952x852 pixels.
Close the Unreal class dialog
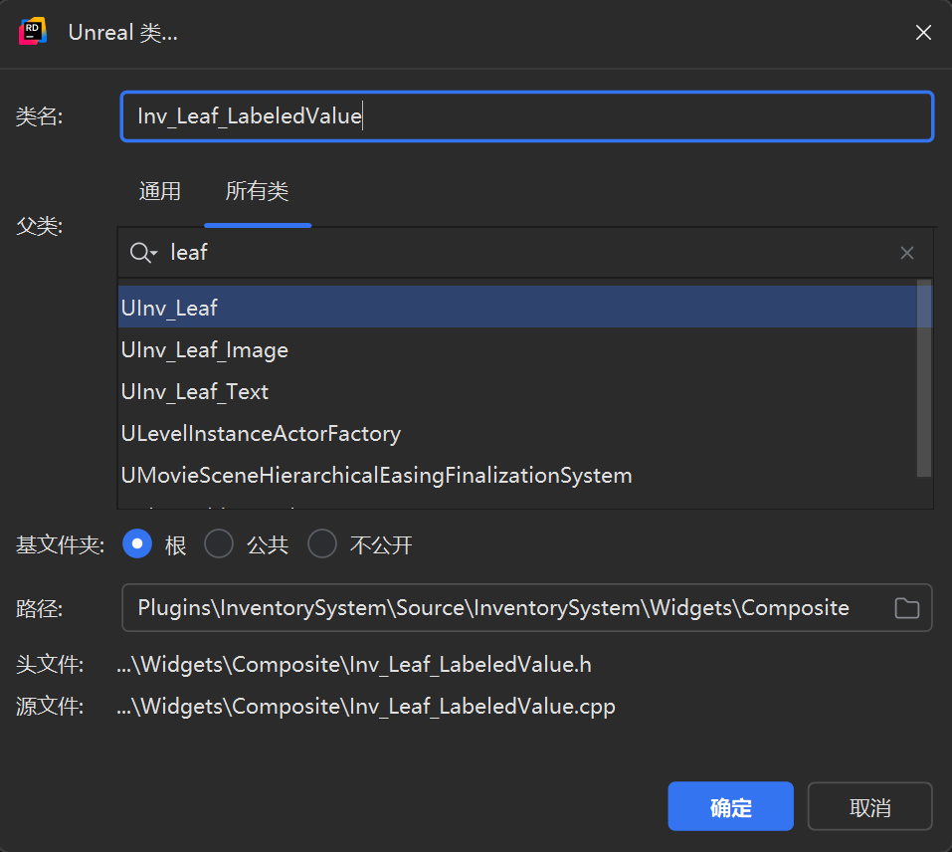point(923,32)
